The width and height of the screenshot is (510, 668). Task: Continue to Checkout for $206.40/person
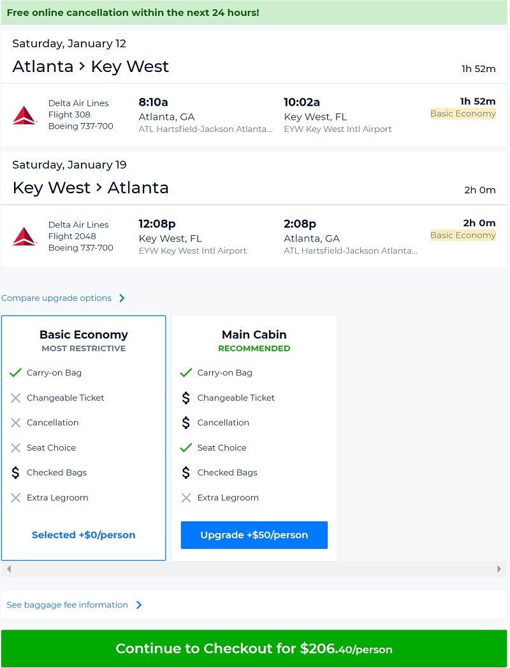click(254, 649)
